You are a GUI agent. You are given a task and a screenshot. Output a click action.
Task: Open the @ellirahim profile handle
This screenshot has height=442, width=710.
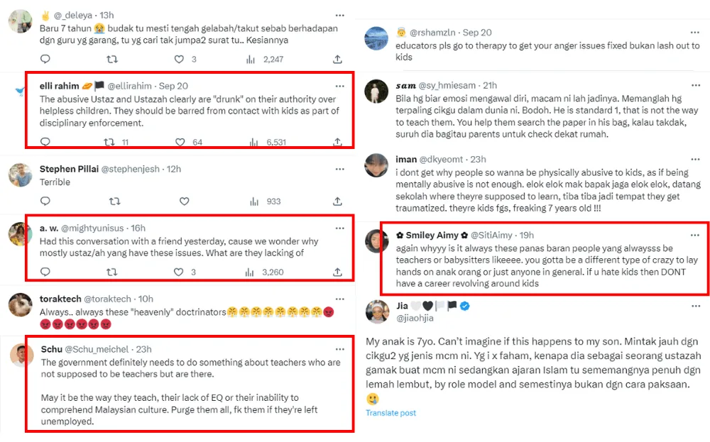131,86
